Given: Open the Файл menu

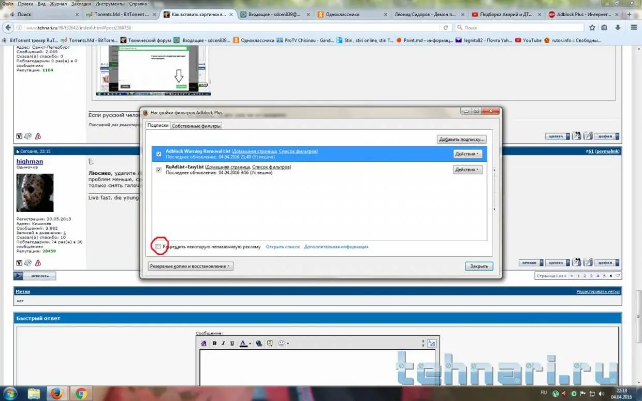Looking at the screenshot, I should coord(7,4).
